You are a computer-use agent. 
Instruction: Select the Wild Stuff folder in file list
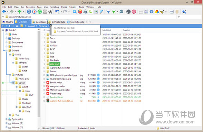pos(55,64)
